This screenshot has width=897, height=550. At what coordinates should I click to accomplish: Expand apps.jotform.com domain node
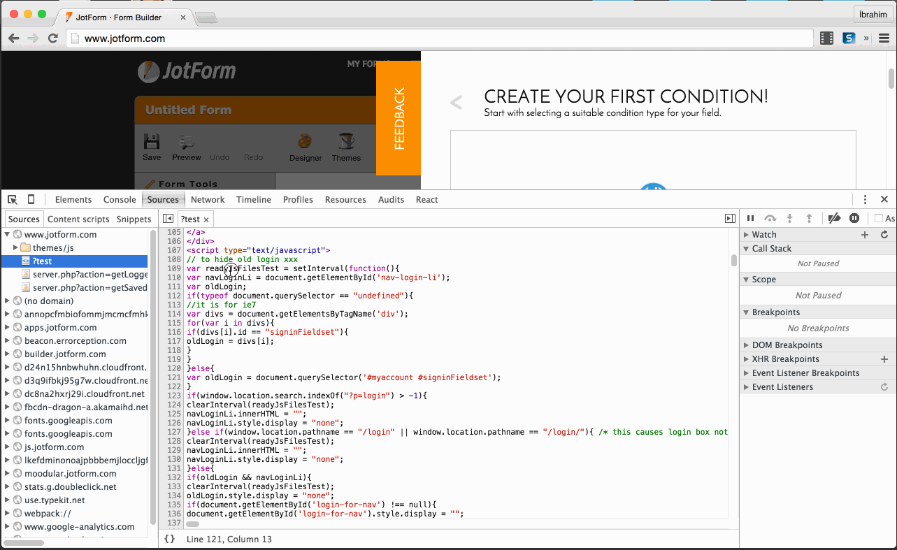[x=7, y=328]
